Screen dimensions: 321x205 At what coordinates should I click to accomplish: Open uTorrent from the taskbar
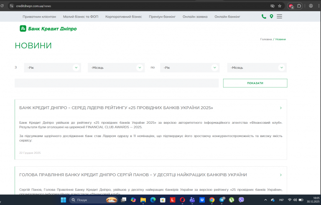[x=232, y=200]
